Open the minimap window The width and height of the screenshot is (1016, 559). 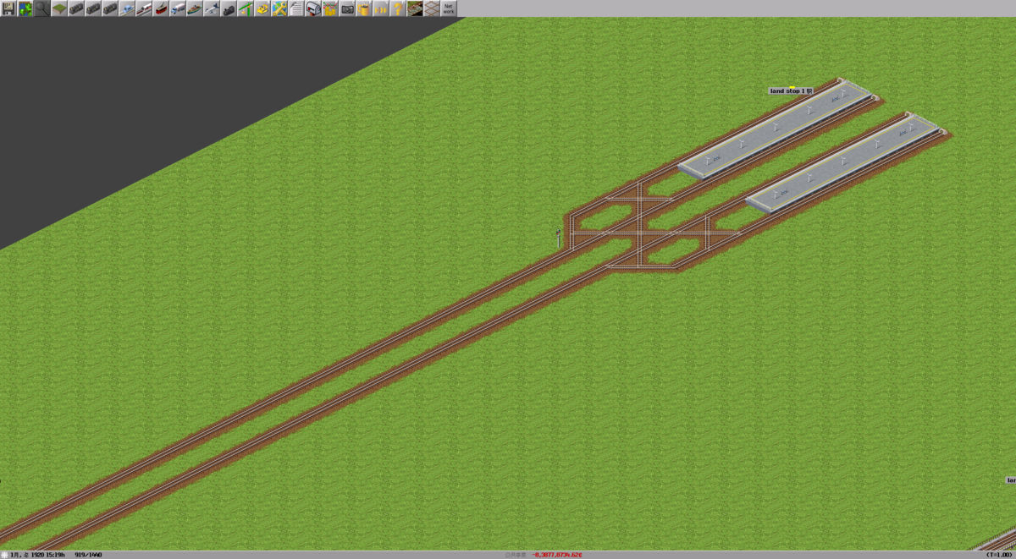[x=25, y=8]
